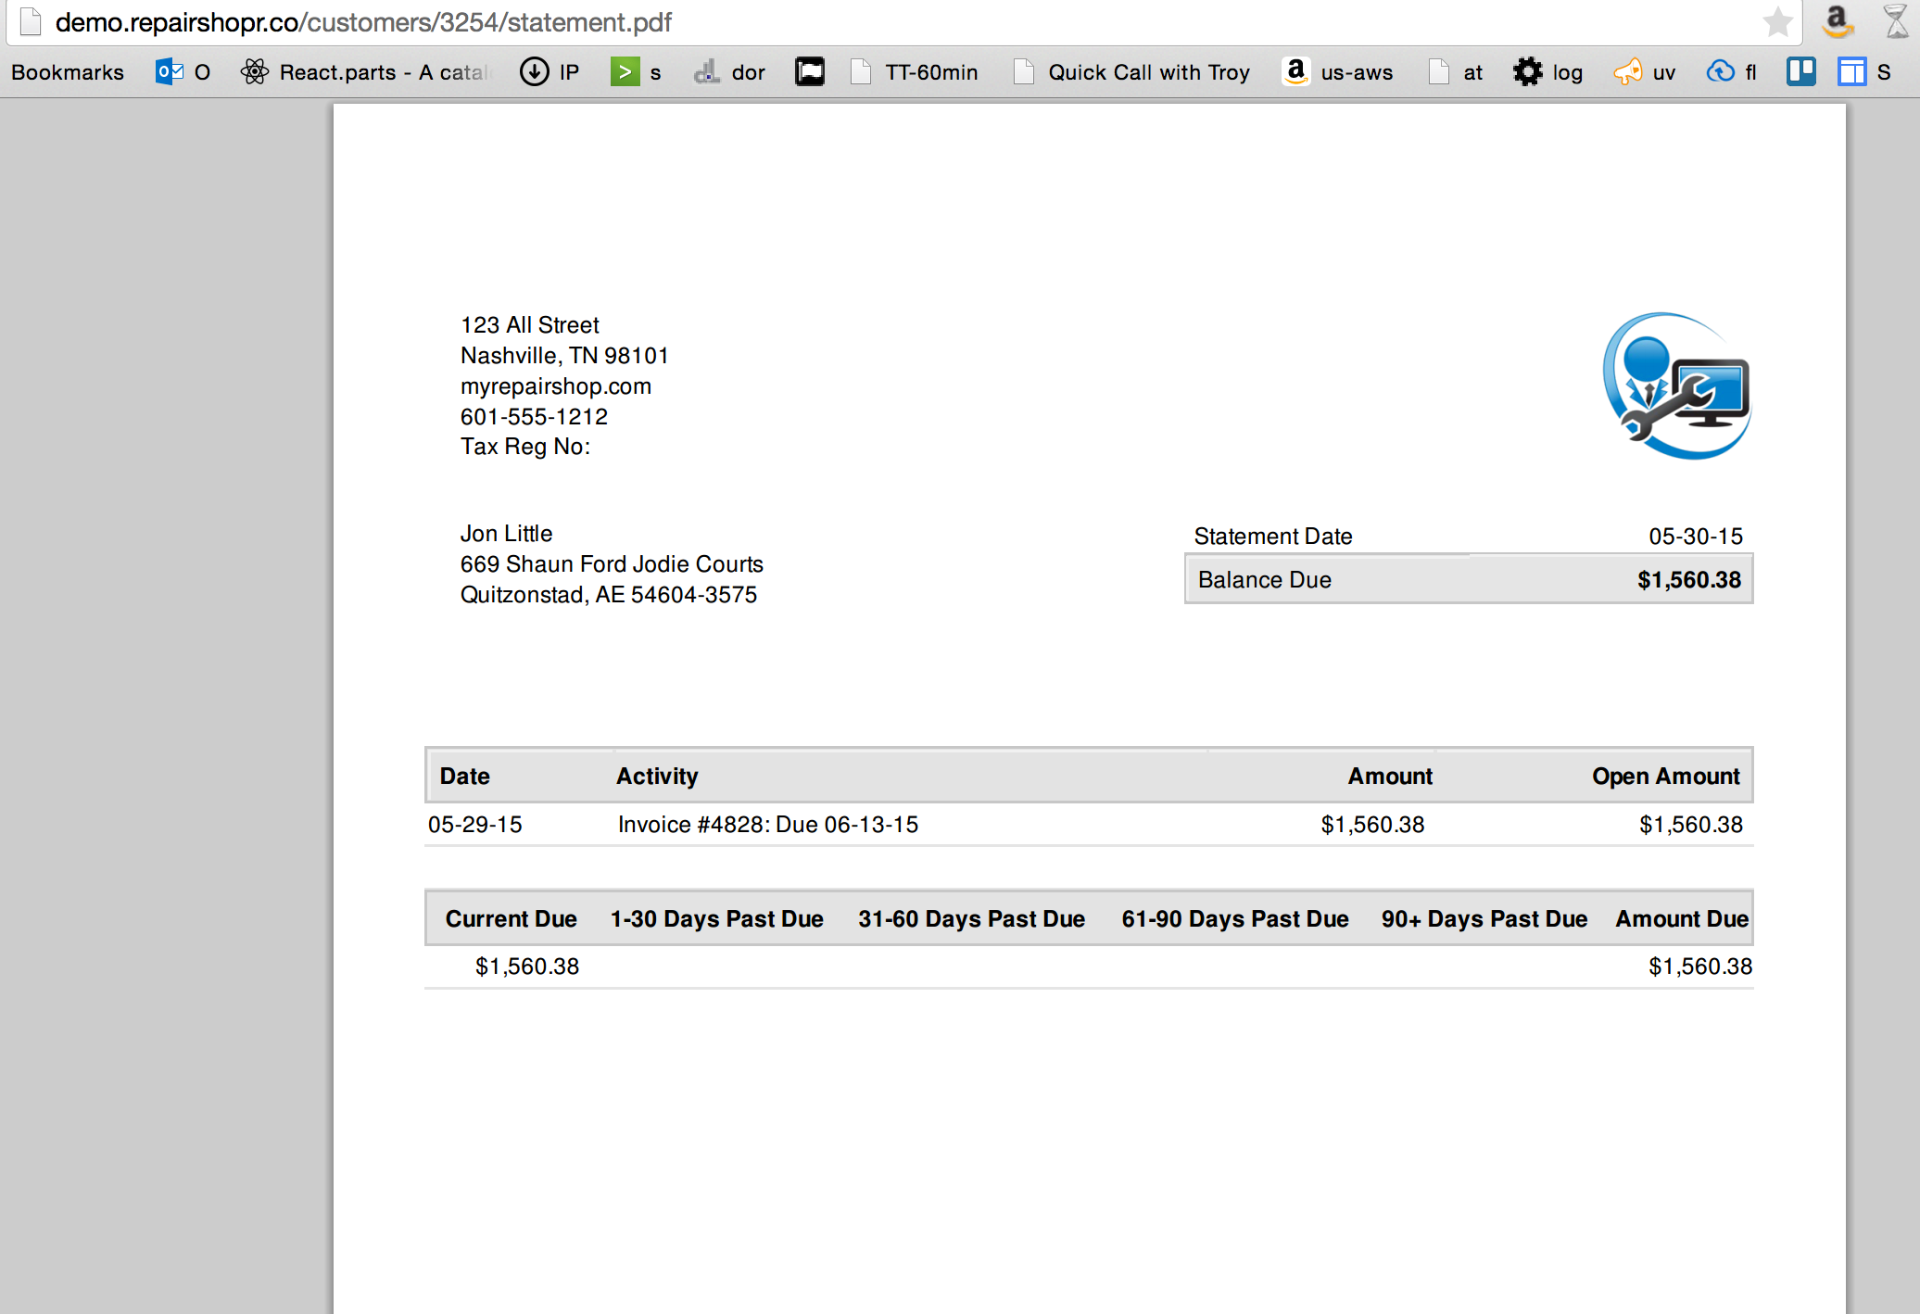Click the repair shop logo image
Screen dimensions: 1920x1314
pyautogui.click(x=1676, y=386)
